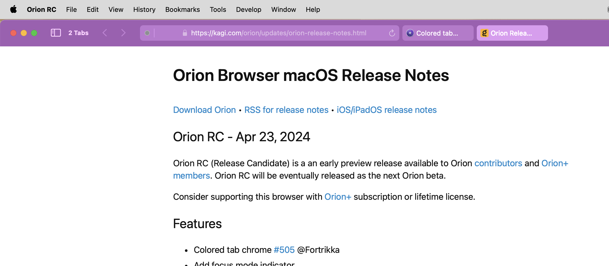Image resolution: width=609 pixels, height=266 pixels.
Task: Expand the History menu
Action: click(144, 10)
